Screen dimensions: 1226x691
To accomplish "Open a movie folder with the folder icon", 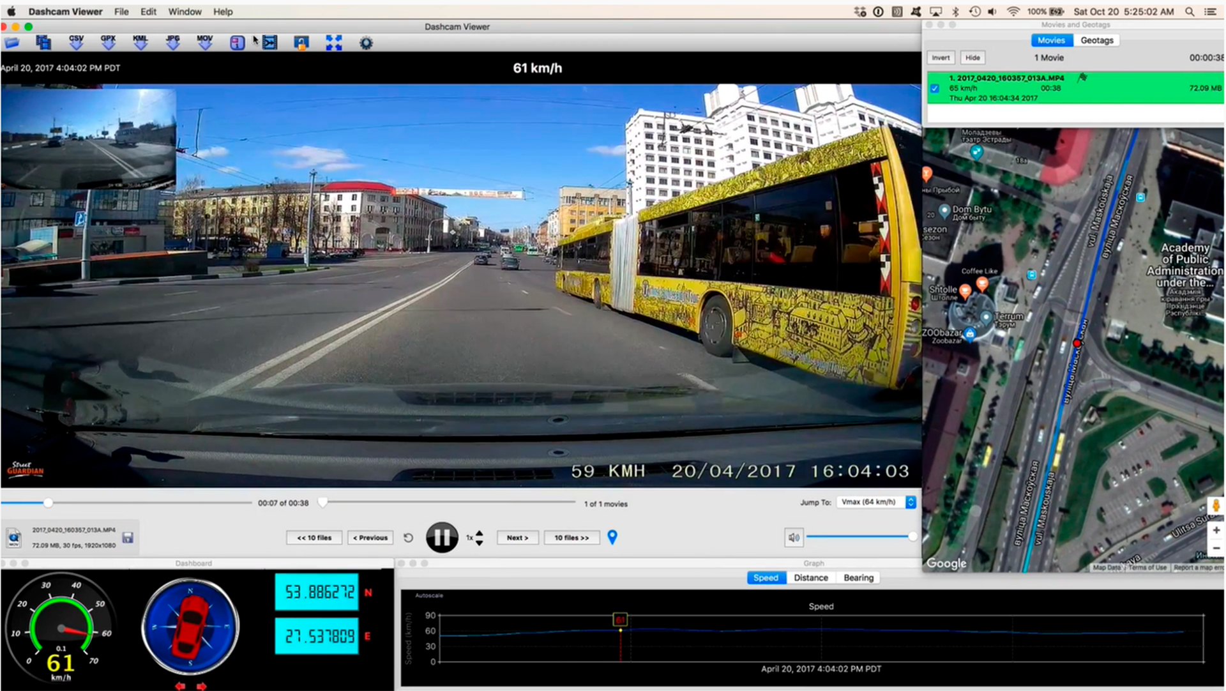I will tap(12, 43).
